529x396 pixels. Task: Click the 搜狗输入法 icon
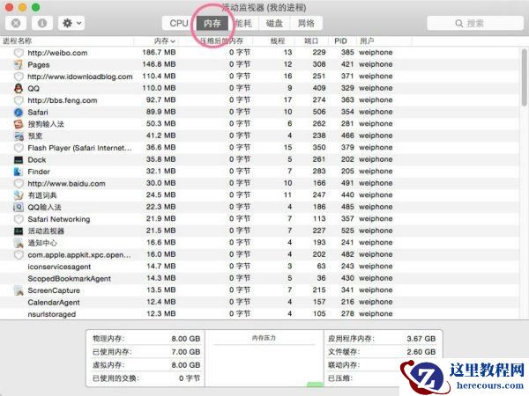[19, 124]
